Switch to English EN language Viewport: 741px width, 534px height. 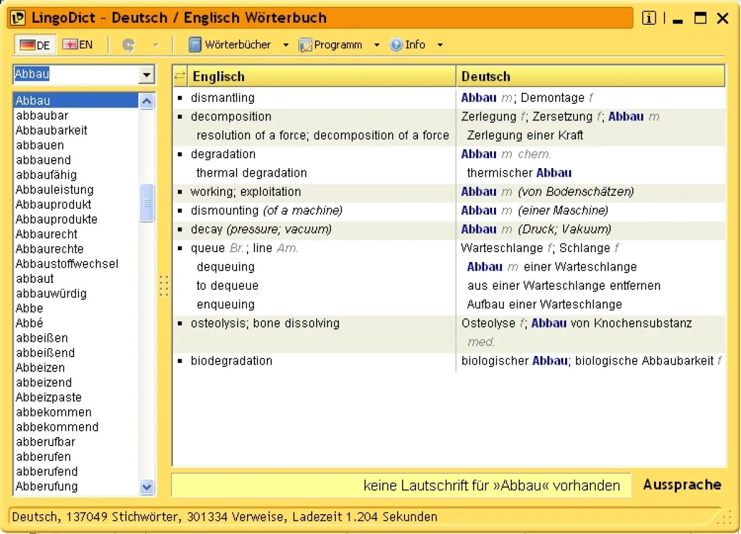78,44
